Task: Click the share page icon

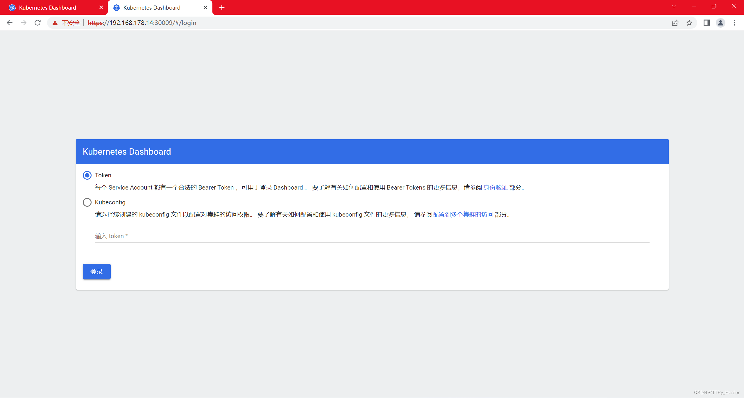Action: (675, 23)
